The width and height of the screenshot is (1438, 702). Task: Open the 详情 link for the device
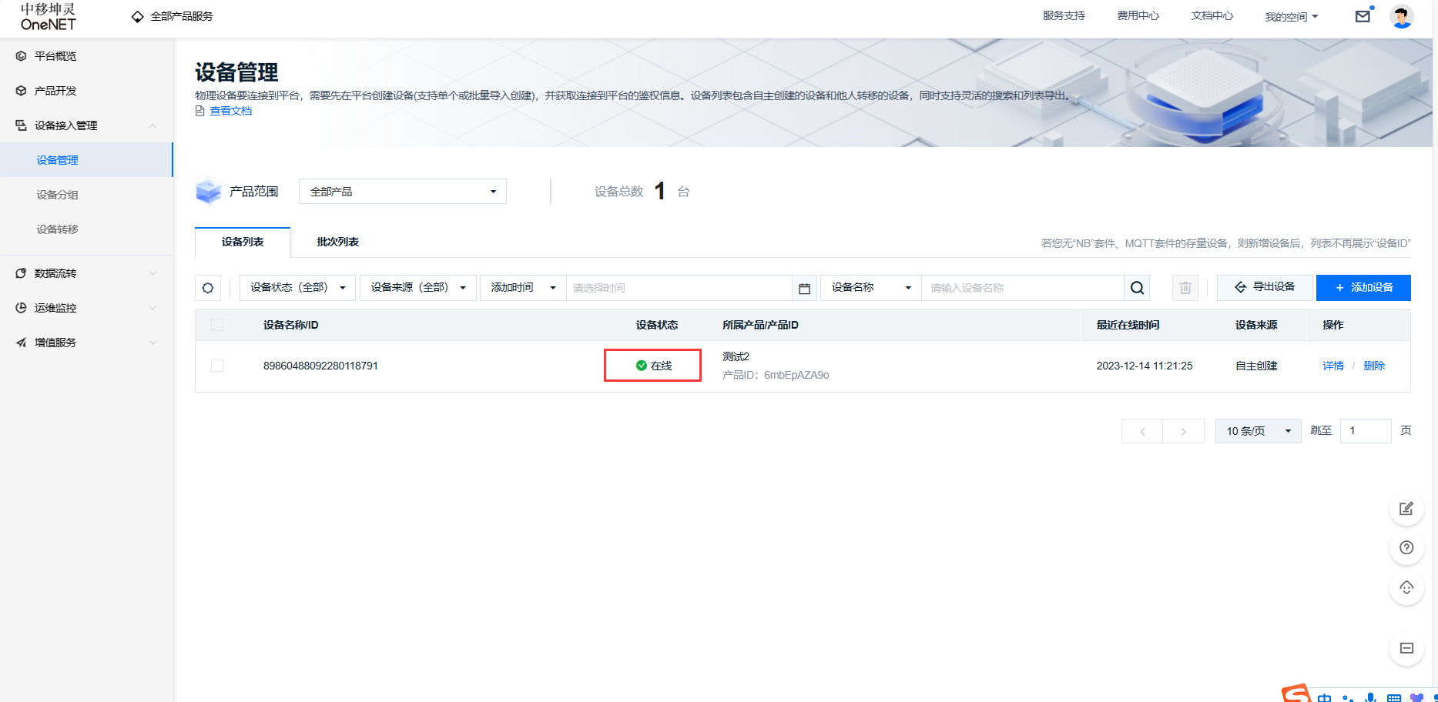coord(1332,366)
